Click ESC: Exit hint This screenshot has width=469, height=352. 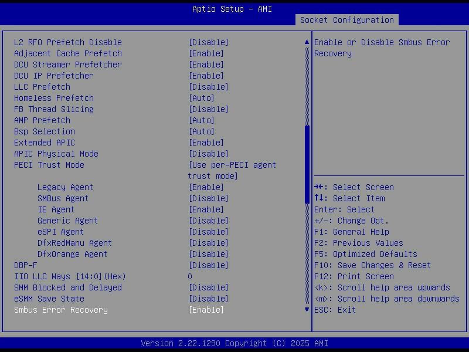[335, 310]
